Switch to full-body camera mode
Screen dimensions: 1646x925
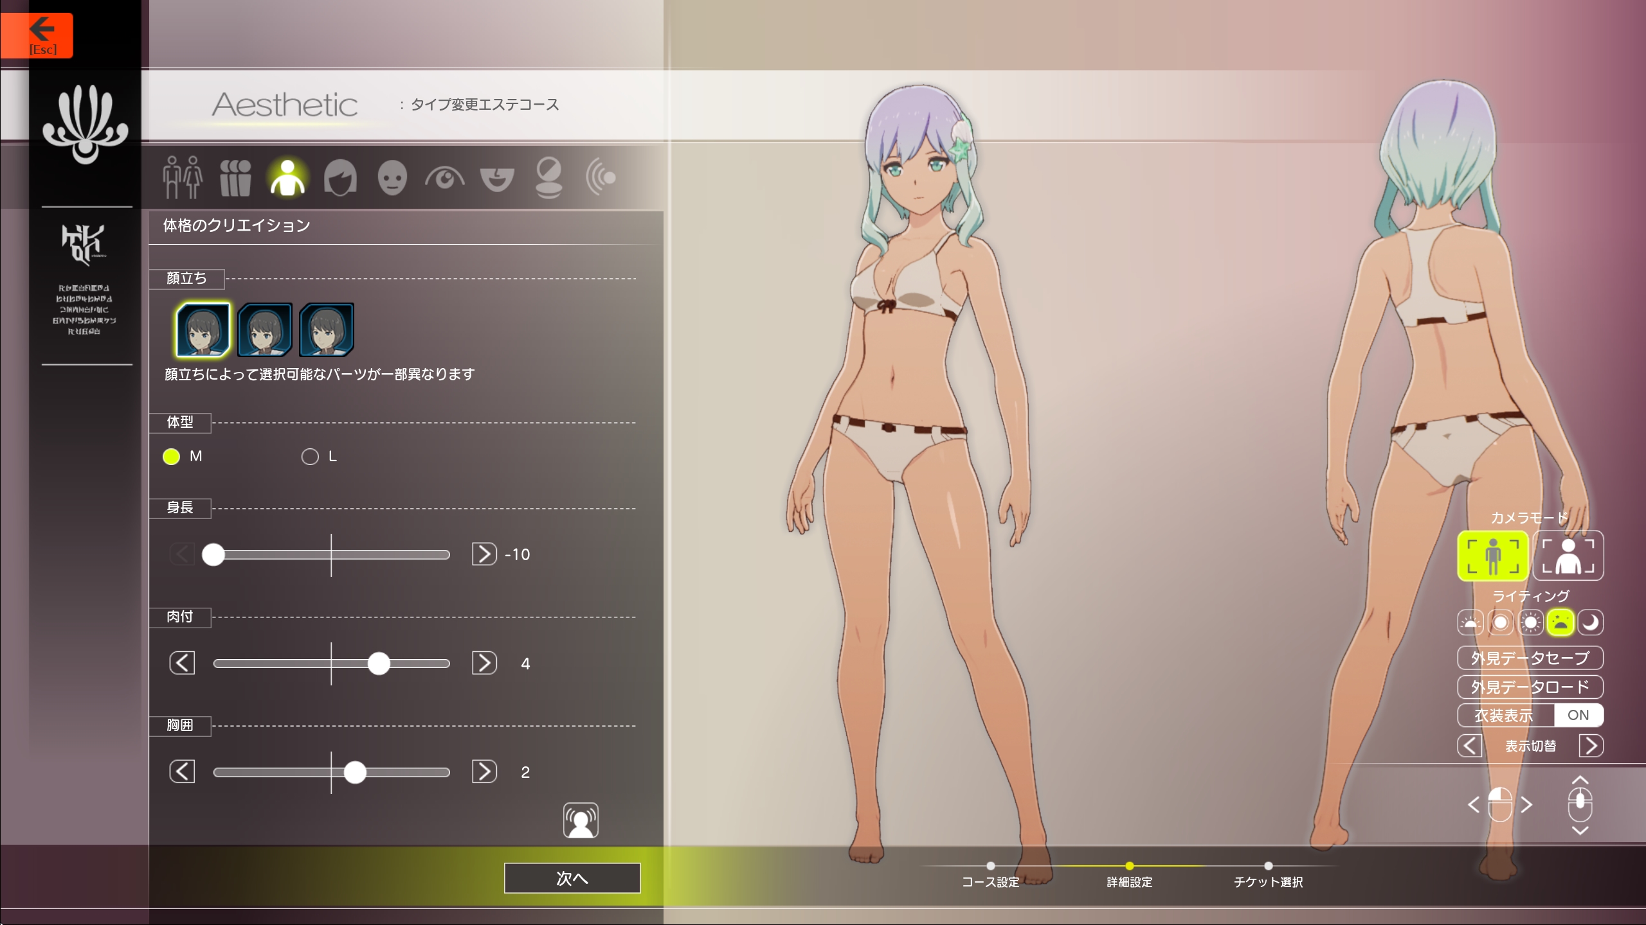coord(1492,556)
